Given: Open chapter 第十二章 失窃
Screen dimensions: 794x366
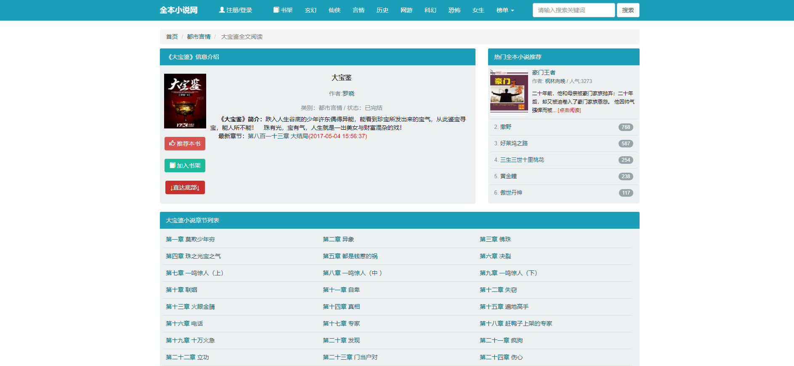Looking at the screenshot, I should click(x=498, y=290).
